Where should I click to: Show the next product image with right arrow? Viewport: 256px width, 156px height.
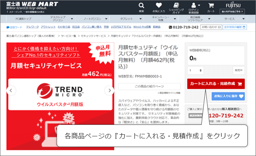coord(110,90)
